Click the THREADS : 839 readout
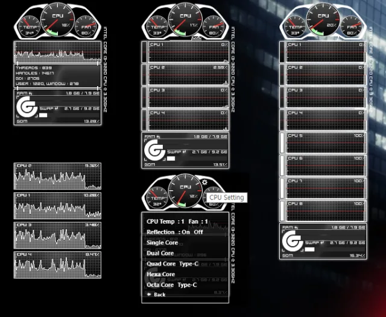 pos(34,68)
